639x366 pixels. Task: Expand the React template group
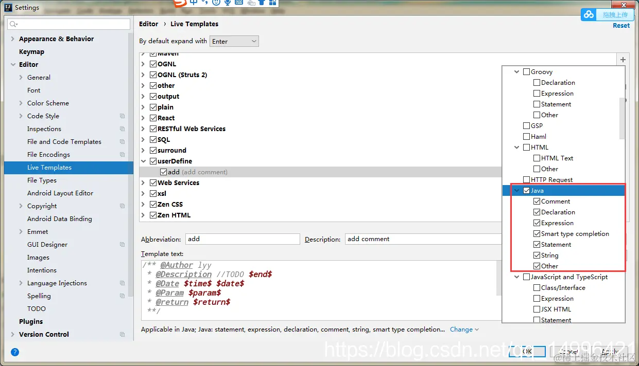click(144, 118)
